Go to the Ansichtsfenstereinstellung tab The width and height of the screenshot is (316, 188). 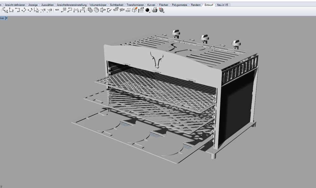[x=72, y=5]
